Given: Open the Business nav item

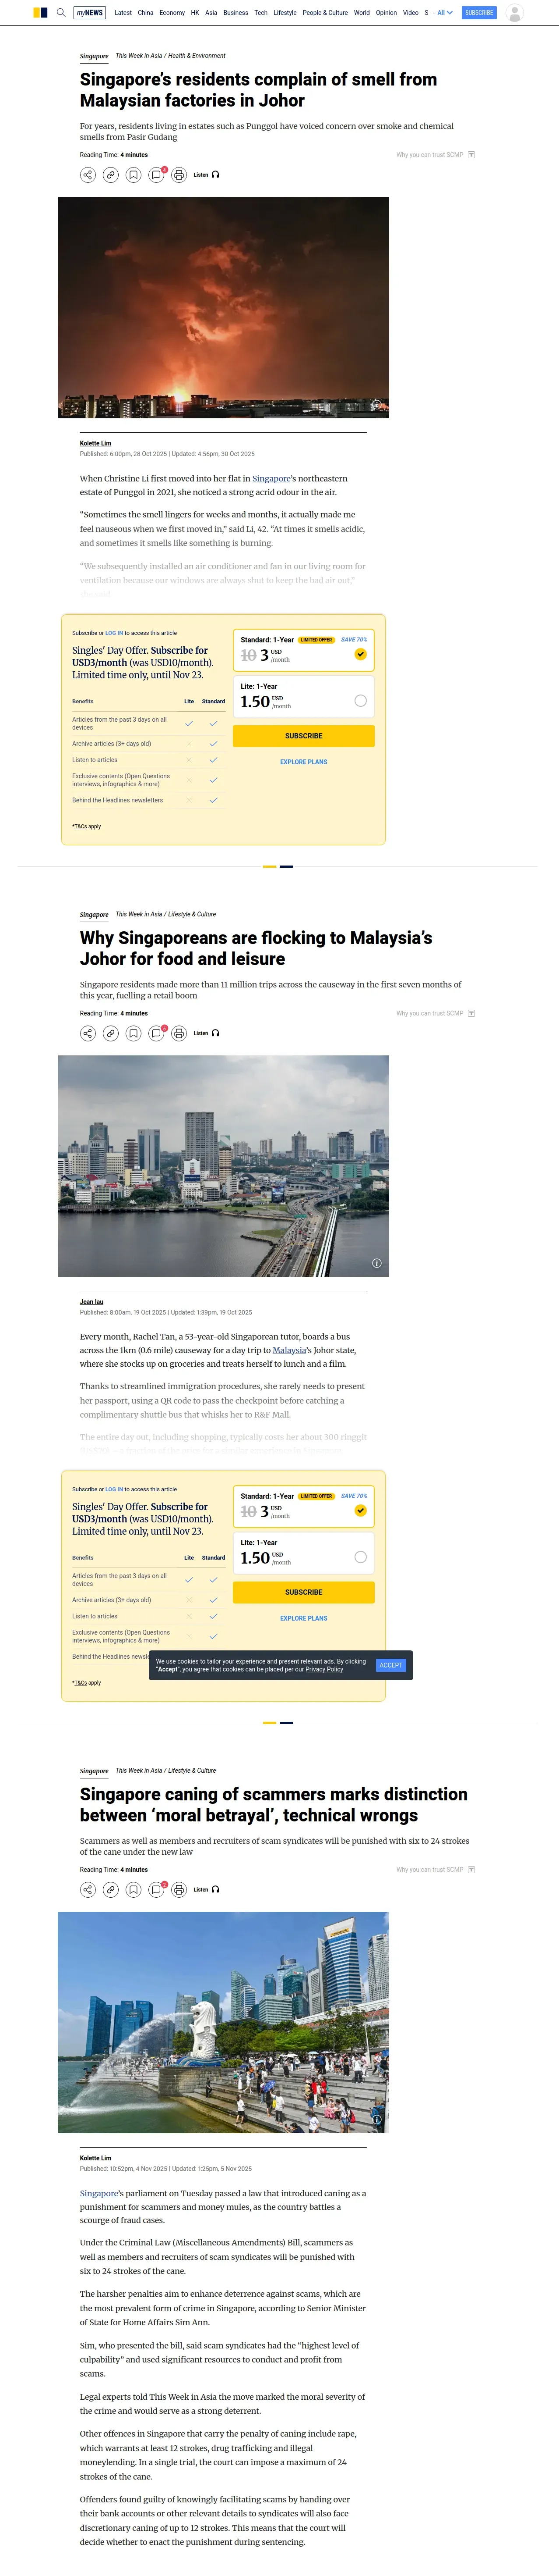Looking at the screenshot, I should click(x=236, y=13).
